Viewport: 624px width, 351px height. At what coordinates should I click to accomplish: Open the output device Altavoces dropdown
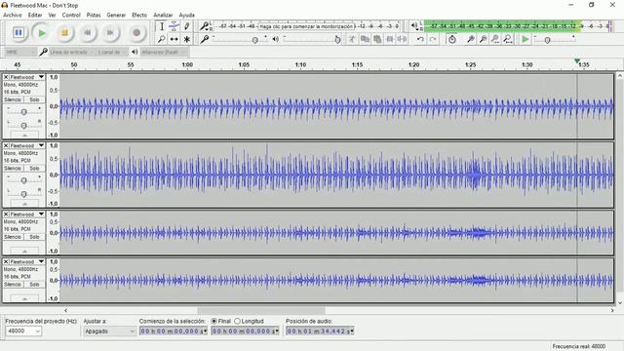click(x=164, y=52)
